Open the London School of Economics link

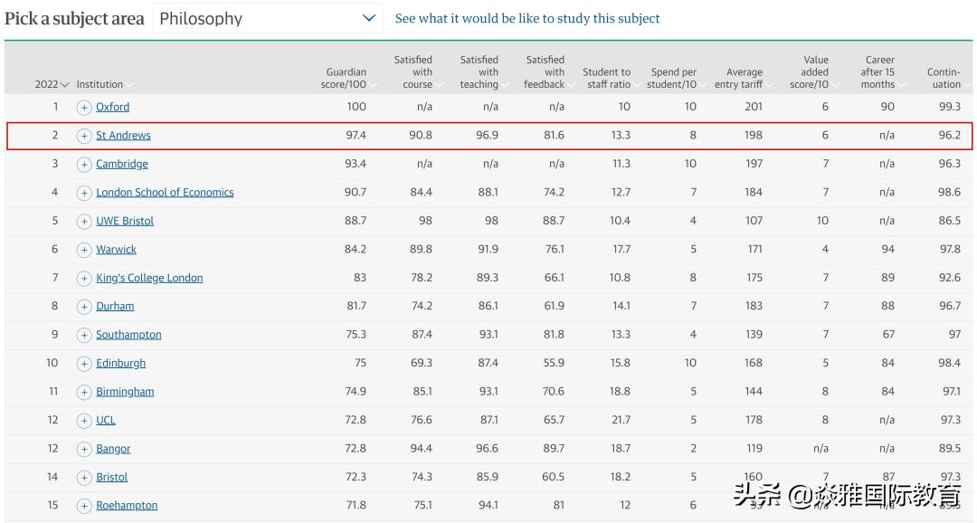click(165, 193)
